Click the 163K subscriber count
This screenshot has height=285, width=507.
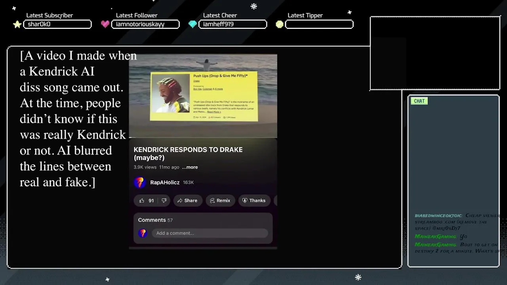click(x=188, y=182)
